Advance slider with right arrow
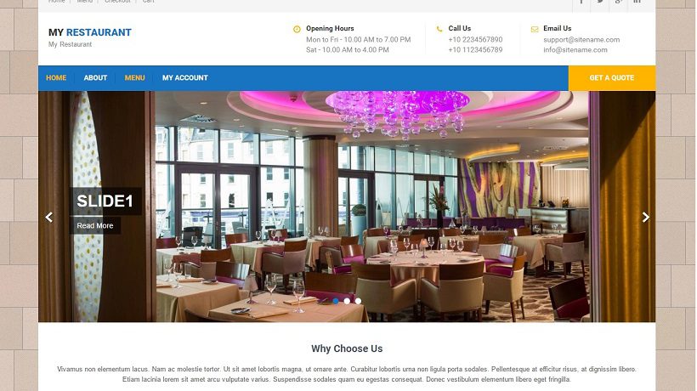The image size is (697, 391). 645,217
